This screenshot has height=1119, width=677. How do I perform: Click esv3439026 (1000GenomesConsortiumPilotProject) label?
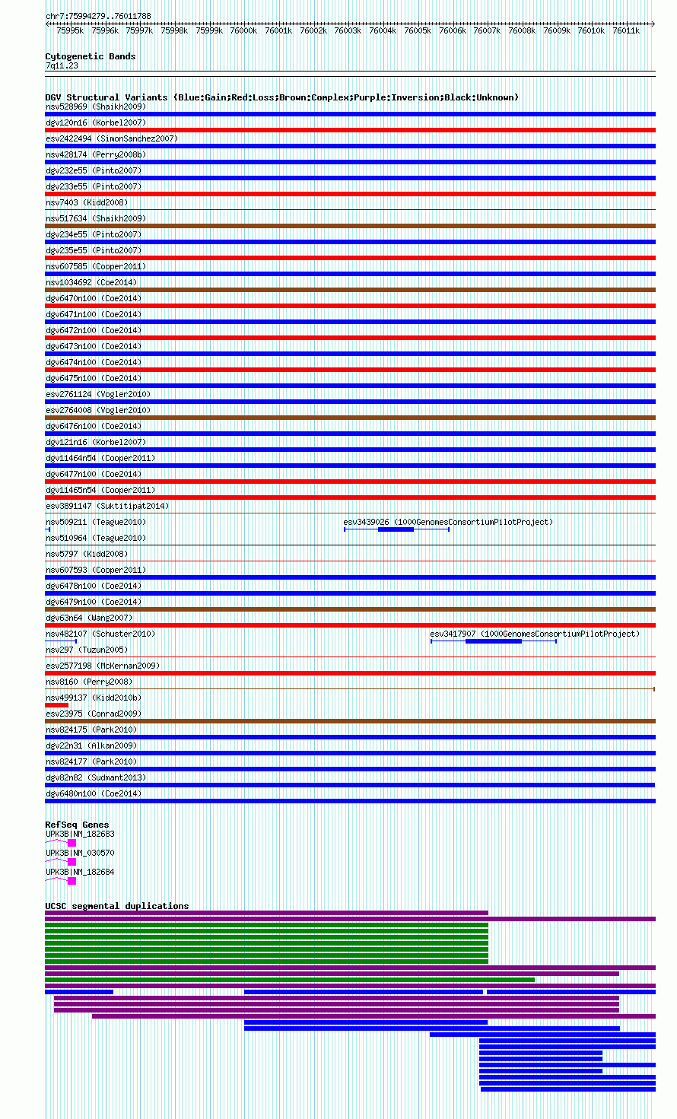(x=448, y=522)
